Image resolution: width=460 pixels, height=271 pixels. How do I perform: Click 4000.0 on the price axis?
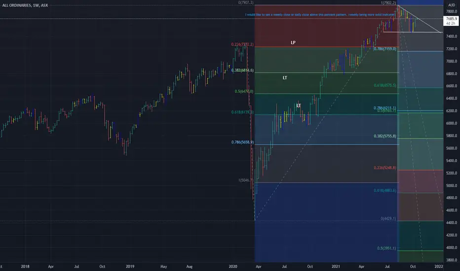tap(452, 247)
